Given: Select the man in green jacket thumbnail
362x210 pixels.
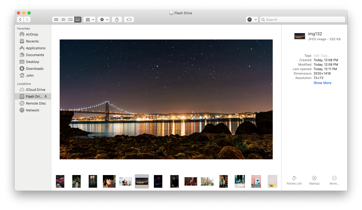Looking at the screenshot, I should pos(76,181).
